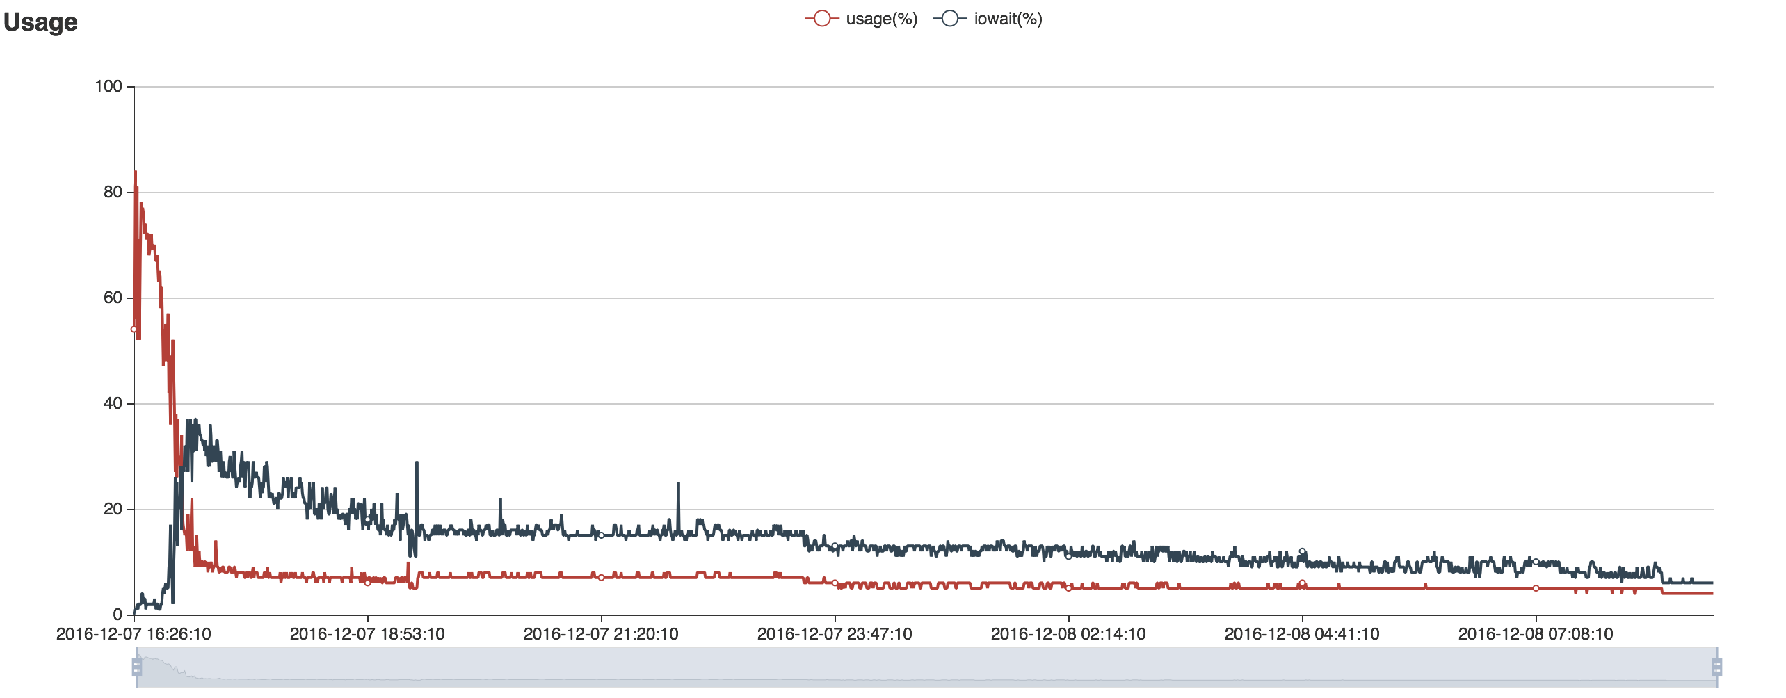Grab the right handle of the zoom slider
The height and width of the screenshot is (698, 1786).
(1716, 667)
